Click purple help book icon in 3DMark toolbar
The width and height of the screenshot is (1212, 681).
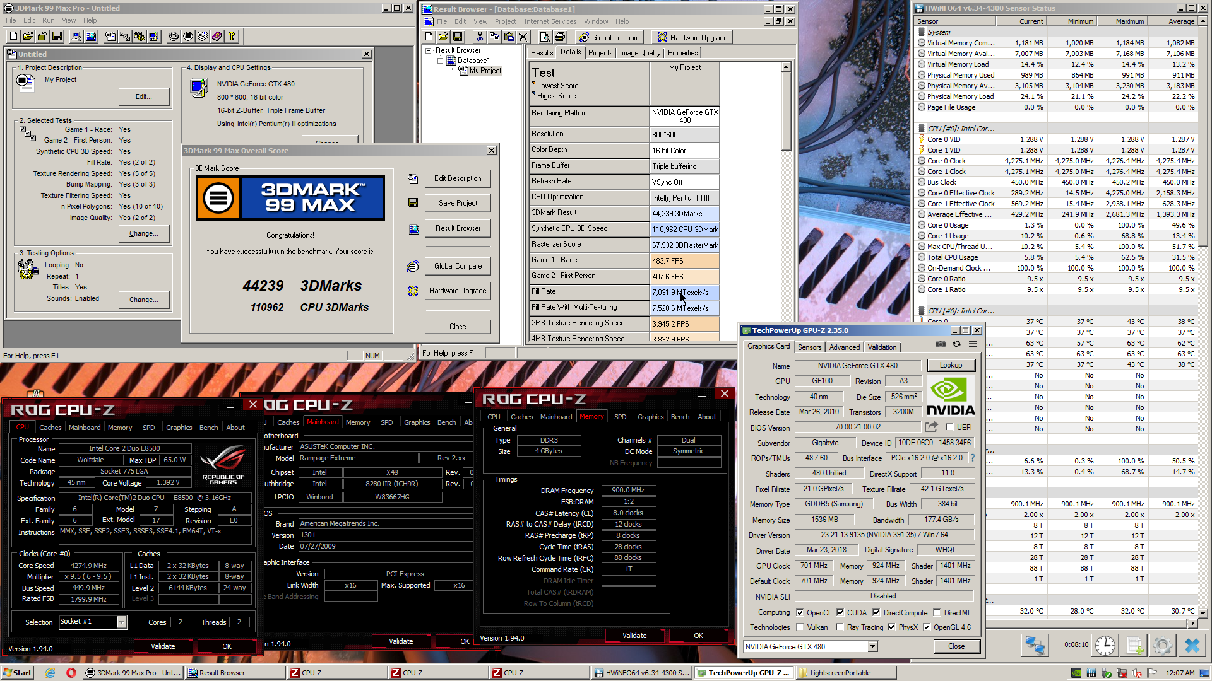(x=217, y=37)
